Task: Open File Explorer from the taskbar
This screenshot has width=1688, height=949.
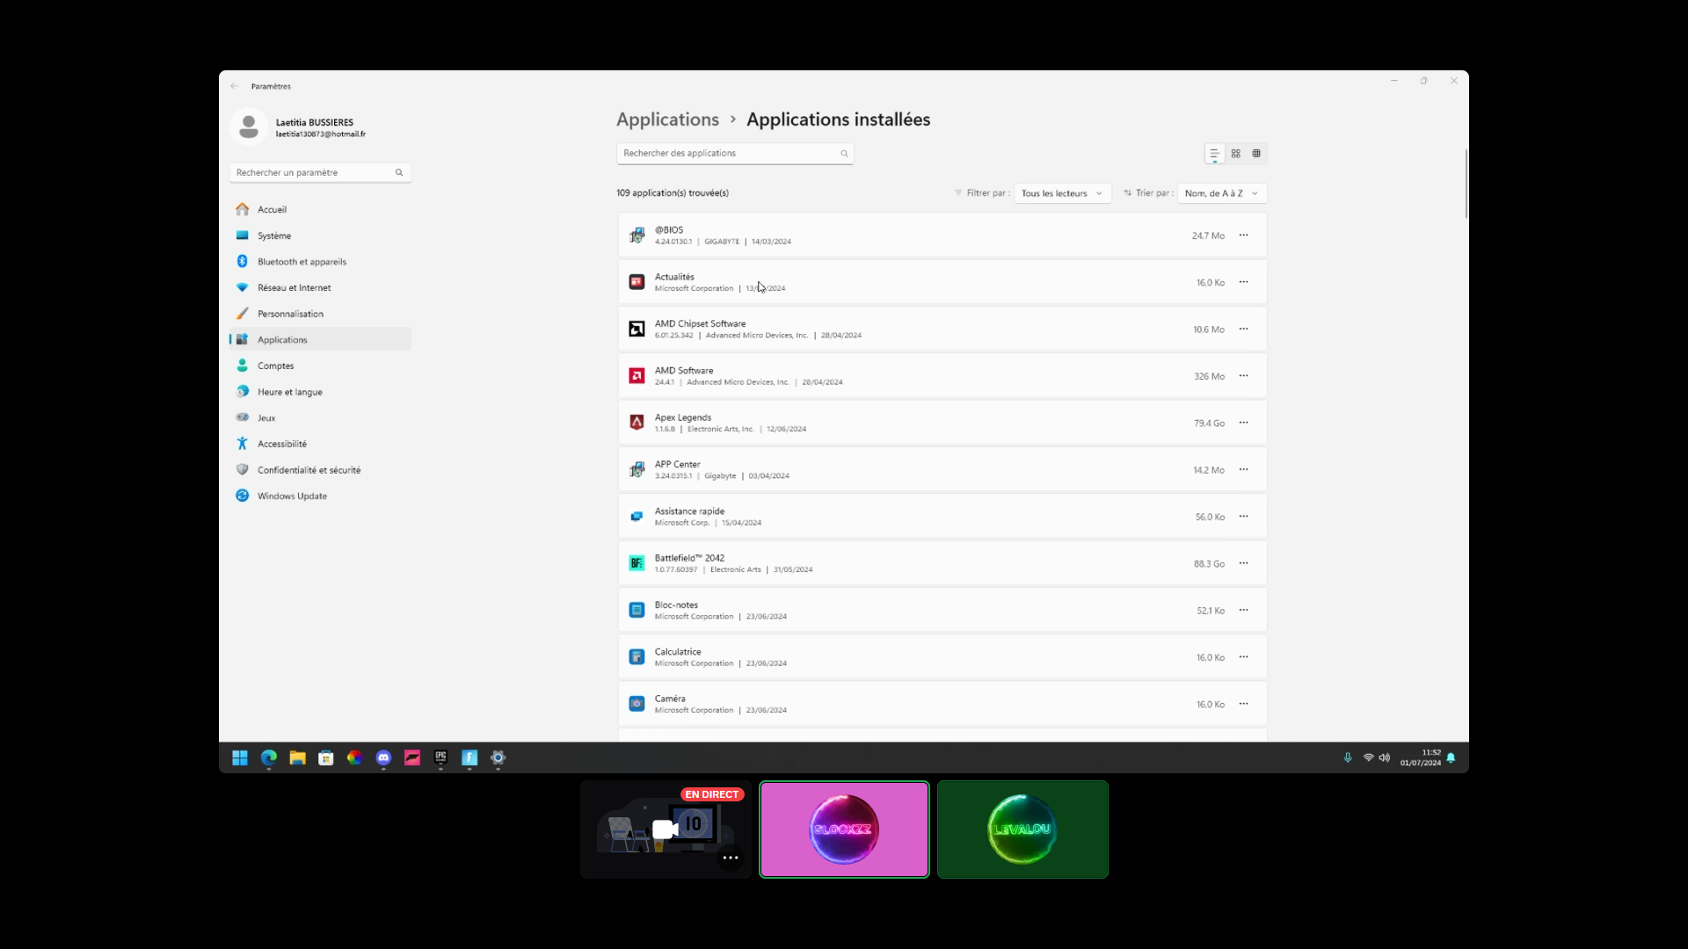Action: point(297,757)
